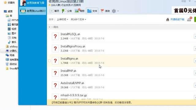196x110 pixels.
Task: Open 库 libraries in Explorer sidebar
Action: (x=9, y=16)
